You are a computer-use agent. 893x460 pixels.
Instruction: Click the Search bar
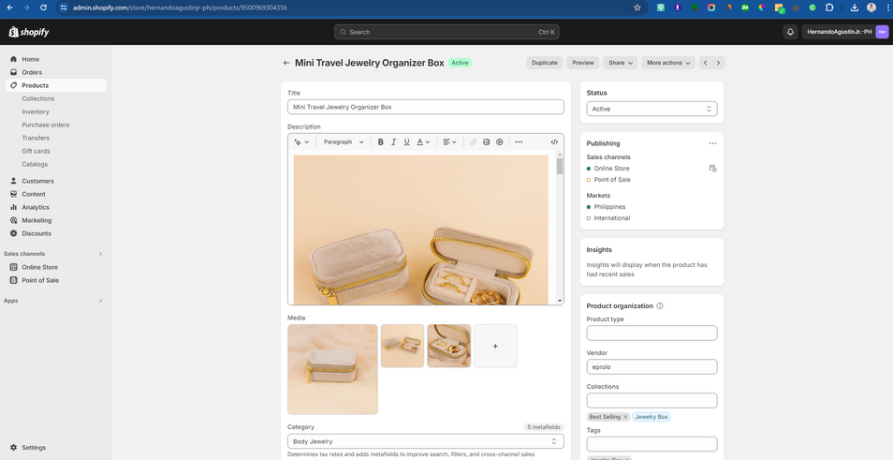(x=446, y=32)
